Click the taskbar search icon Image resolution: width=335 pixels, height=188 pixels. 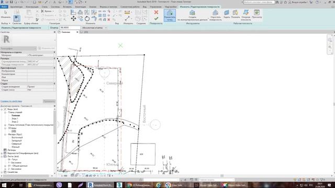pos(13,185)
